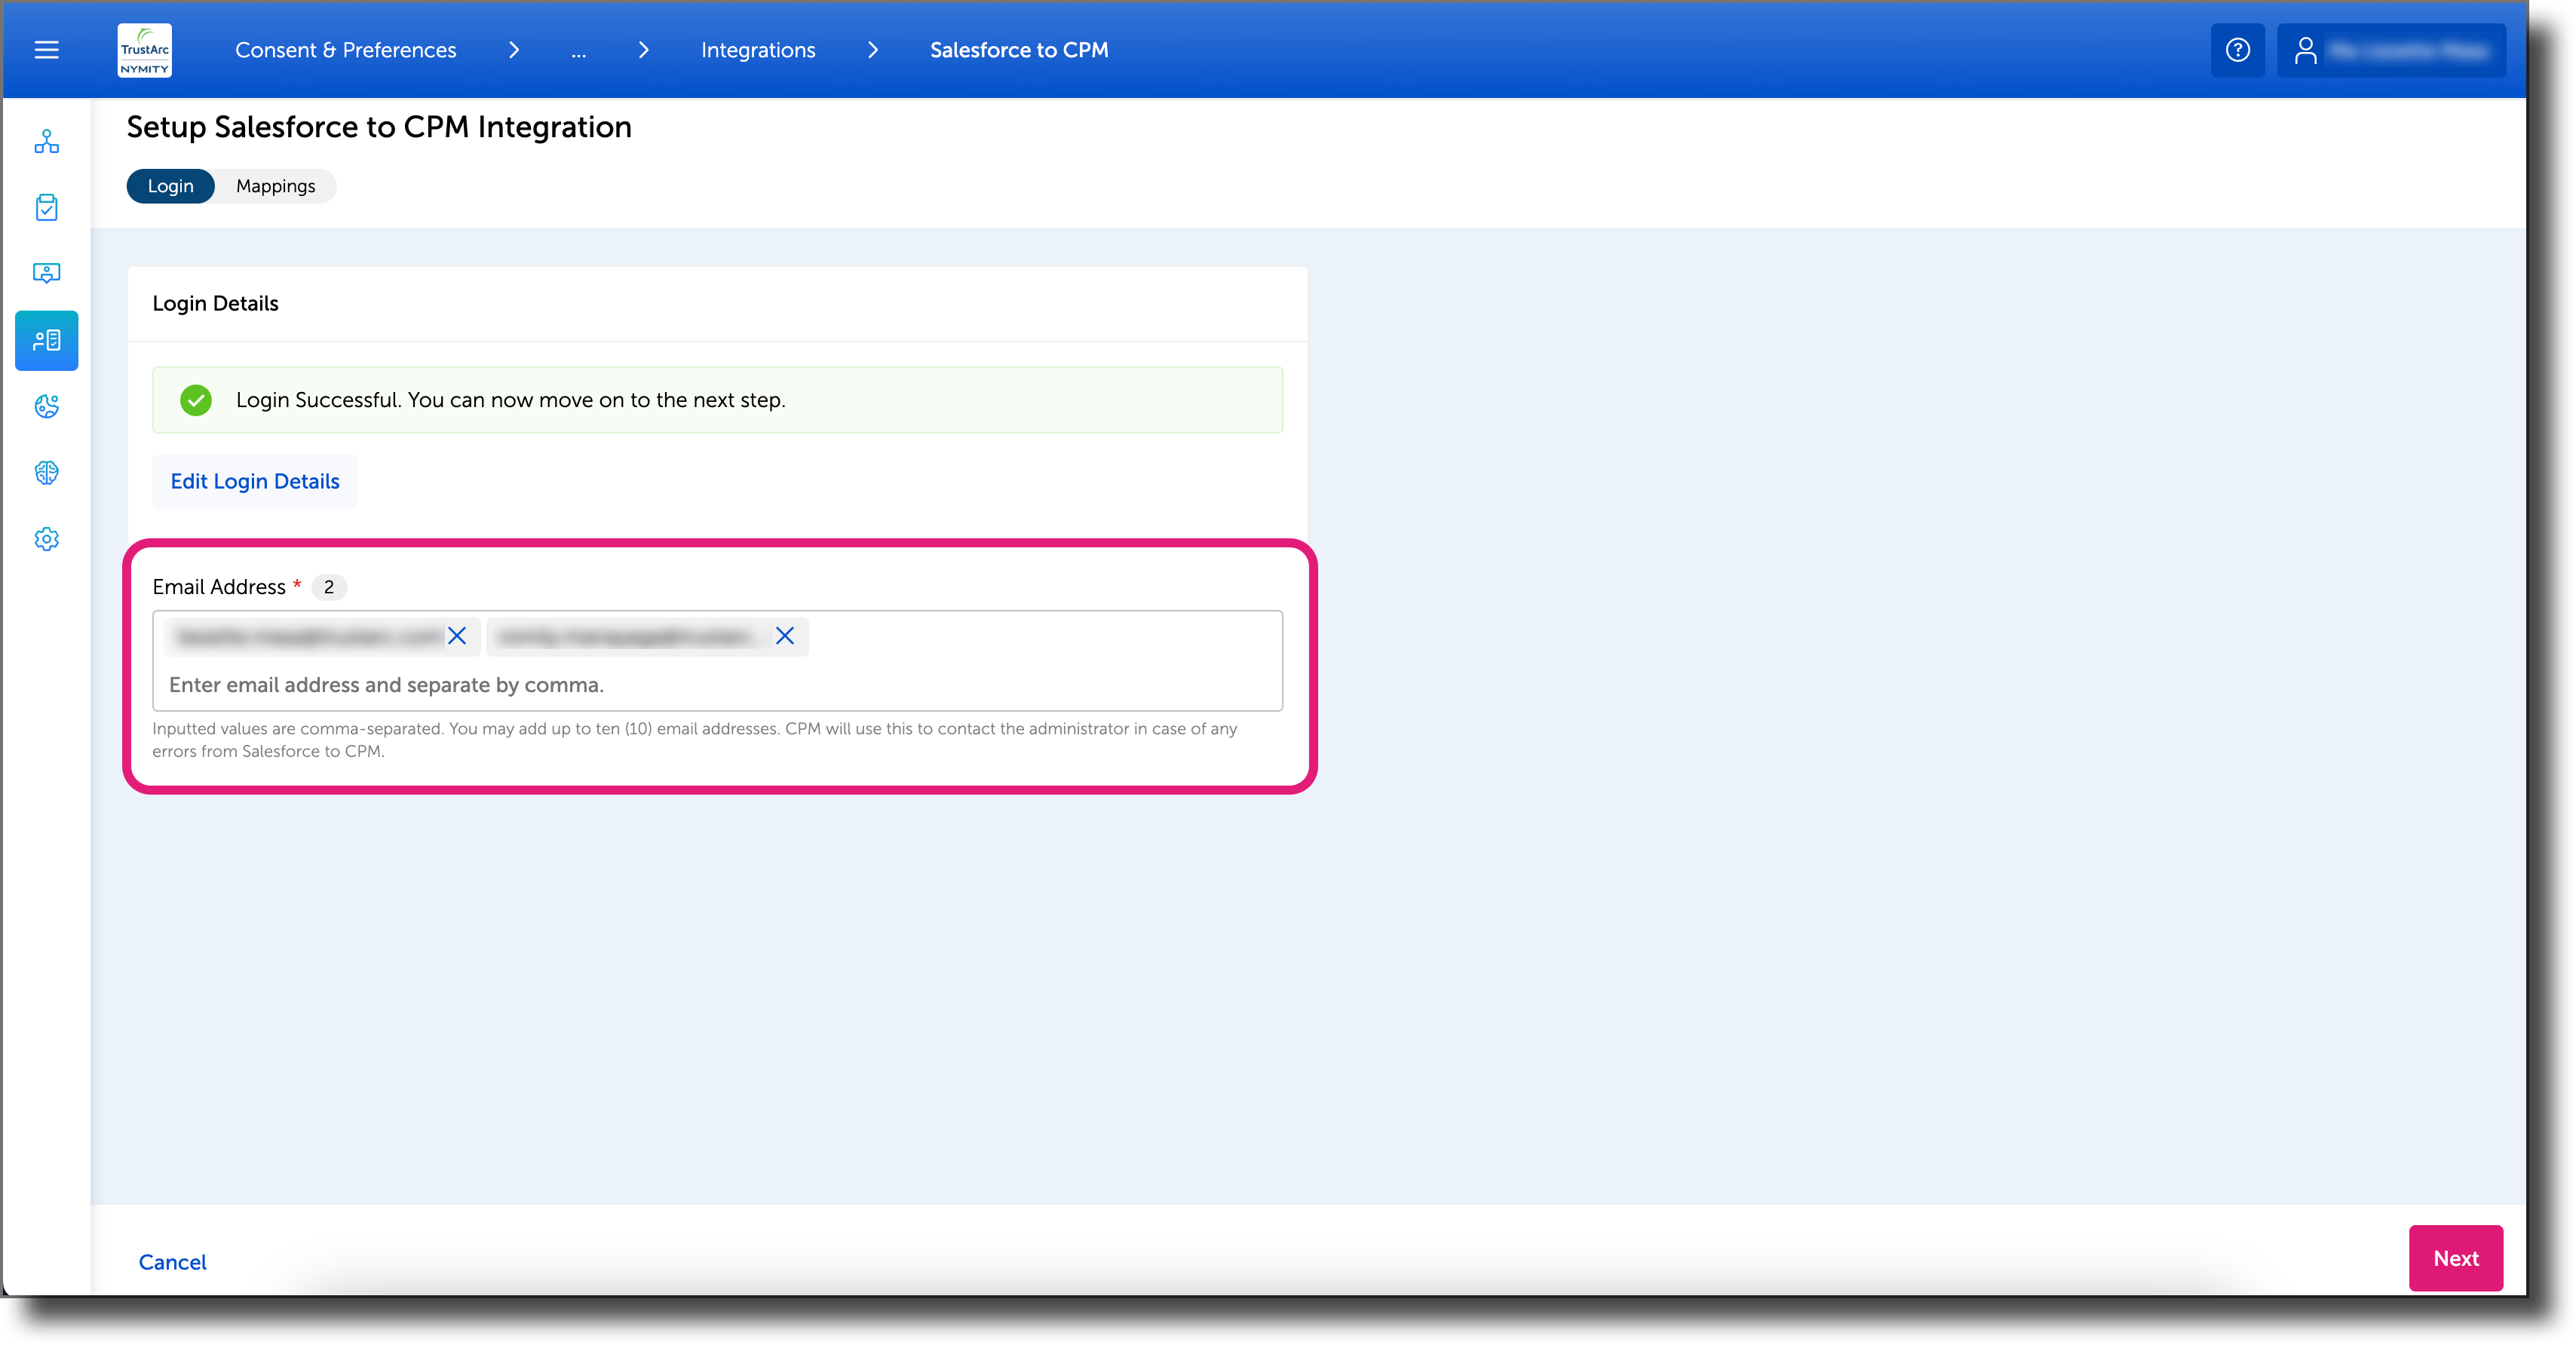Open the brain AI sidebar icon
This screenshot has width=2576, height=1345.
tap(47, 472)
